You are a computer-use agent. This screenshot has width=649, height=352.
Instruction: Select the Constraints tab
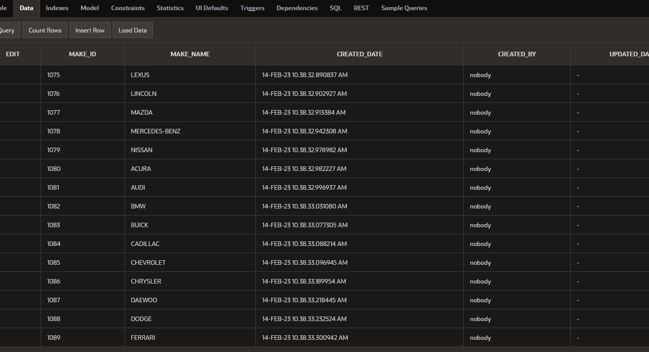(128, 8)
